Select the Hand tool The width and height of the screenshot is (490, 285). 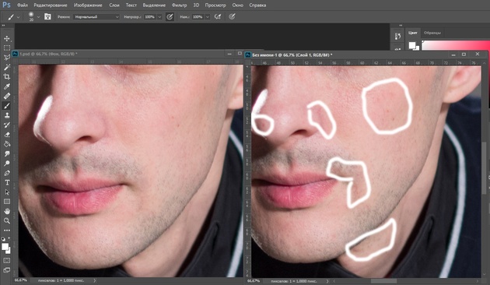6,211
